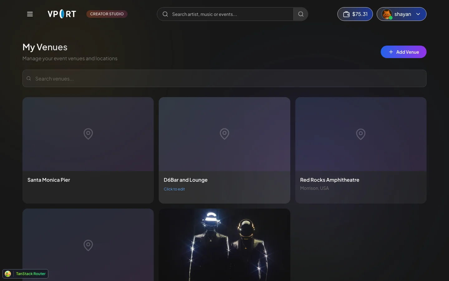The image size is (449, 281).
Task: Select the D6Bar and Lounge venue title
Action: click(186, 180)
